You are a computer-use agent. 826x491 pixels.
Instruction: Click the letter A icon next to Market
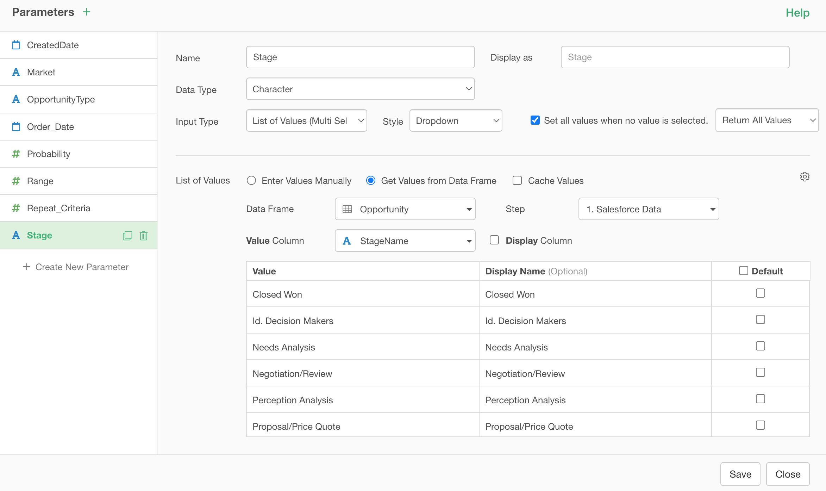coord(16,72)
